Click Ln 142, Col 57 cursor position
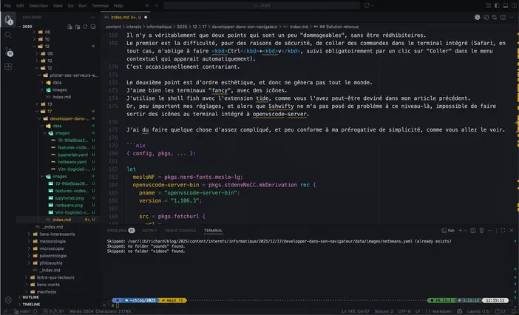The height and width of the screenshot is (315, 519). (356, 311)
